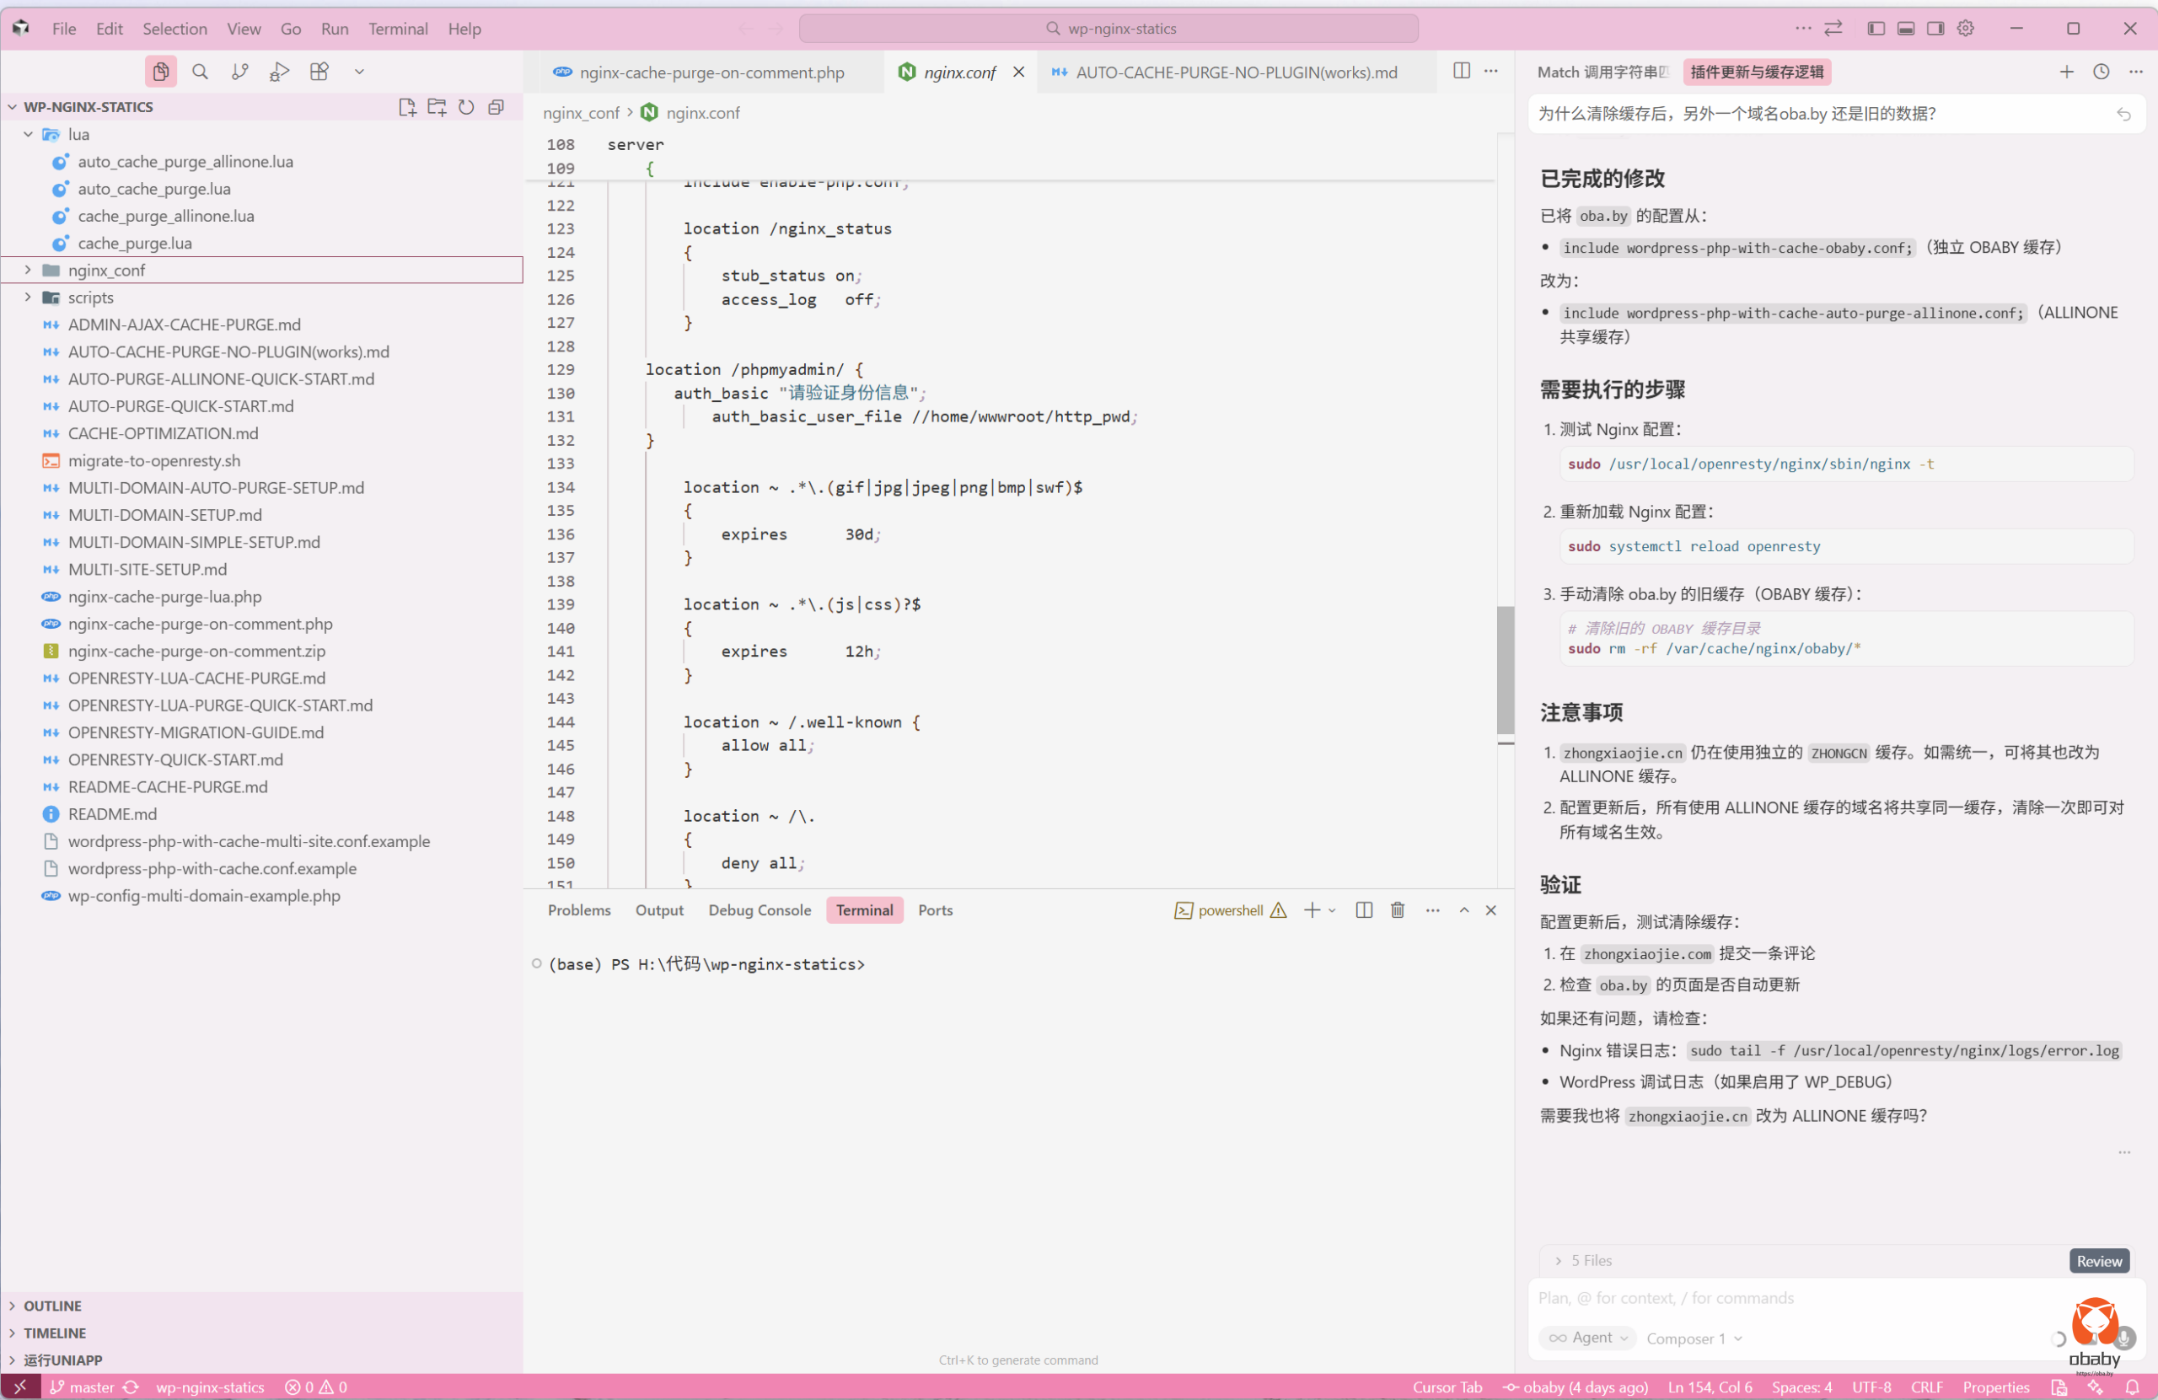Viewport: 2158px width, 1400px height.
Task: Collapse all folders in explorer
Action: pos(496,107)
